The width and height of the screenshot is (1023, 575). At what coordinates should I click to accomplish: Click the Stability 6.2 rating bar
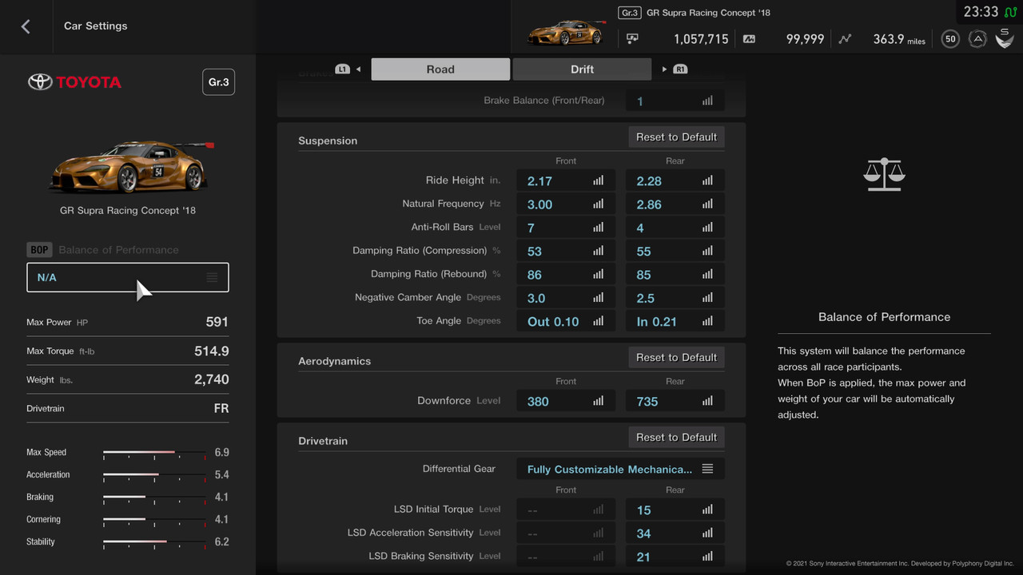pos(153,542)
